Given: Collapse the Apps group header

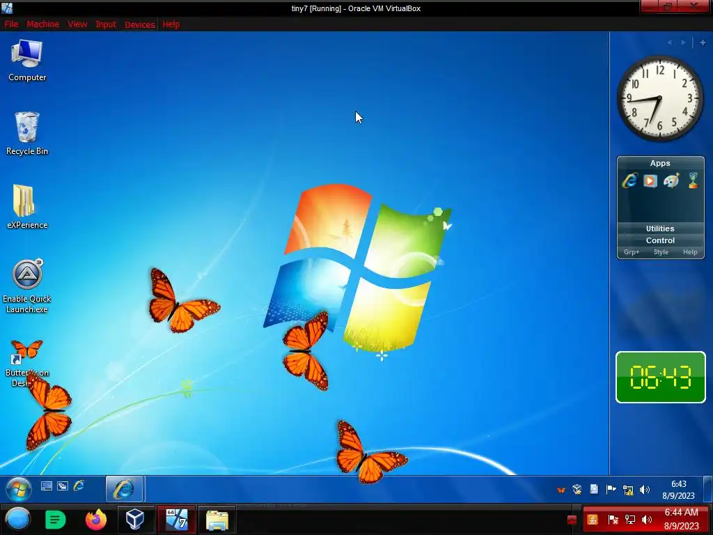Looking at the screenshot, I should coord(660,163).
